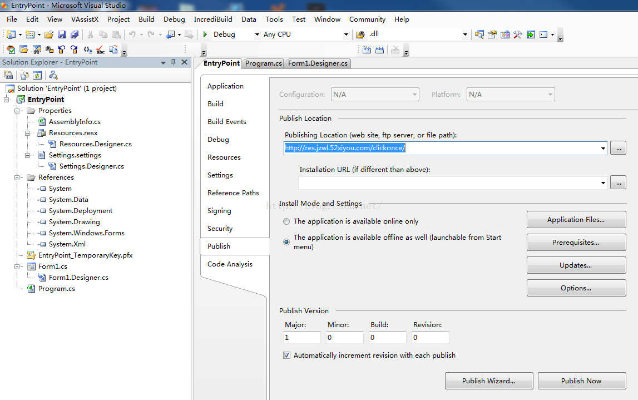Click the Save All icon
Screen dimensions: 638x400
coord(75,34)
